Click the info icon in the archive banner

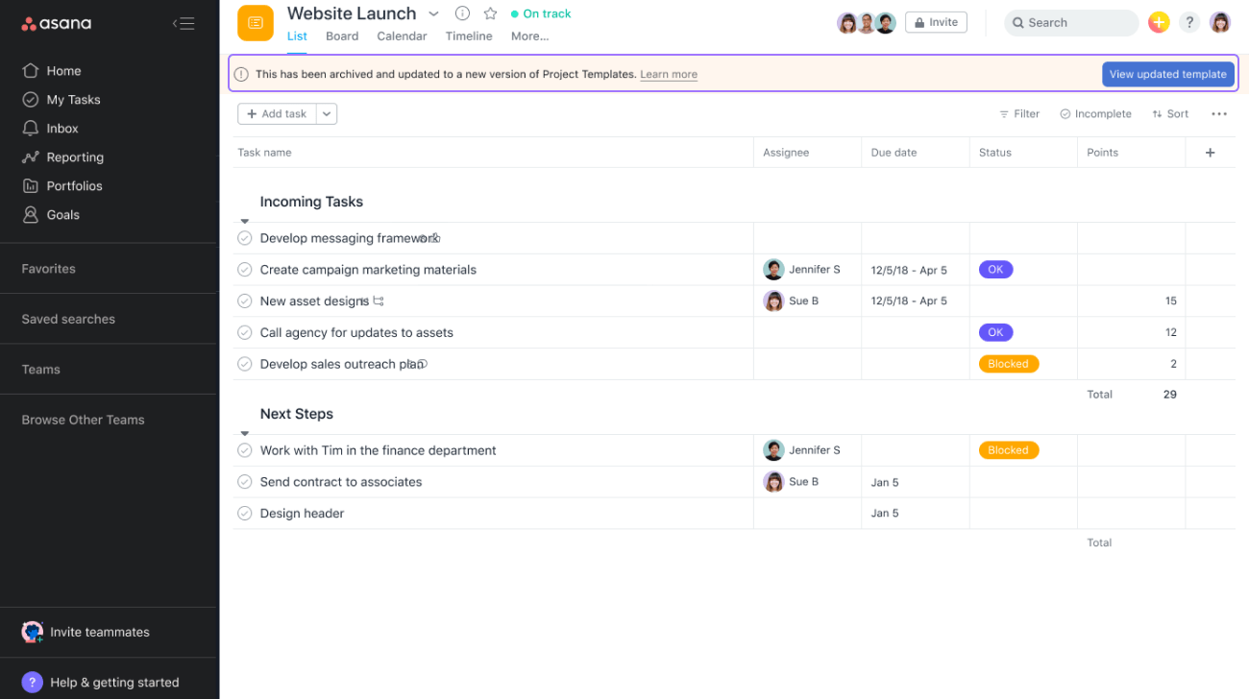[x=241, y=74]
